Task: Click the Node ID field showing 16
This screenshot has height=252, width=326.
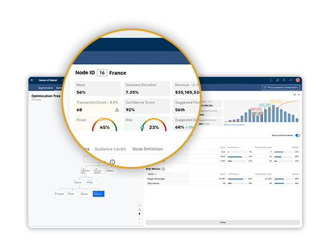Action: (102, 72)
